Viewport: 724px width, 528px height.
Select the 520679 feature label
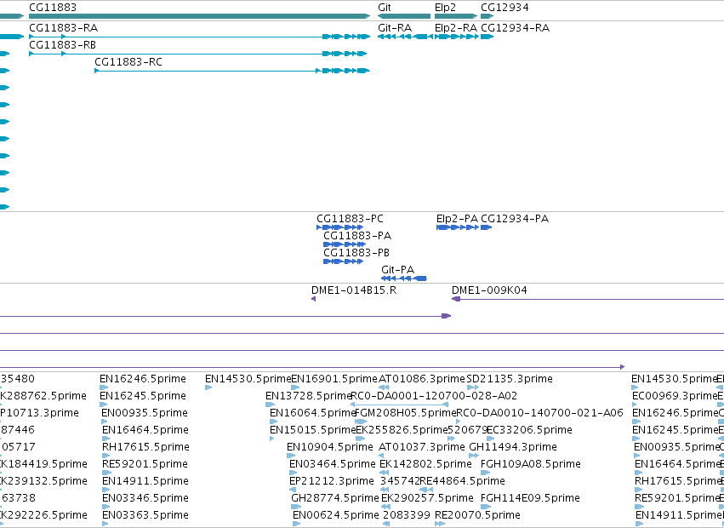pos(468,430)
